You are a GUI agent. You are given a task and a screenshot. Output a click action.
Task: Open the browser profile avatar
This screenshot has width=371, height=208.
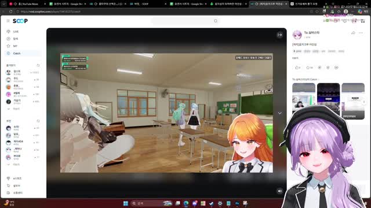coord(346,12)
